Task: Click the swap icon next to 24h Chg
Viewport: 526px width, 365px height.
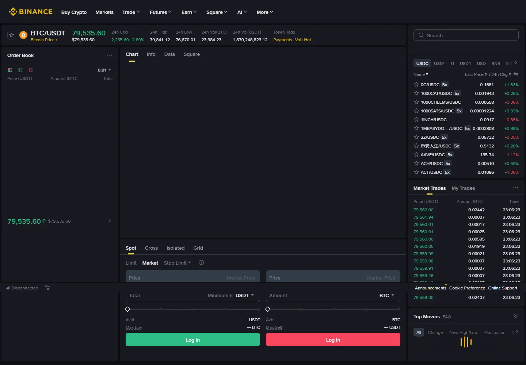Action: click(x=516, y=74)
